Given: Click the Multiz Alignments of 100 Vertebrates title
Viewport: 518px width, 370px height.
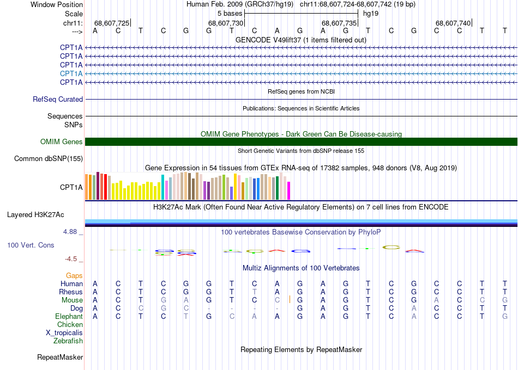Looking at the screenshot, I should point(301,268).
